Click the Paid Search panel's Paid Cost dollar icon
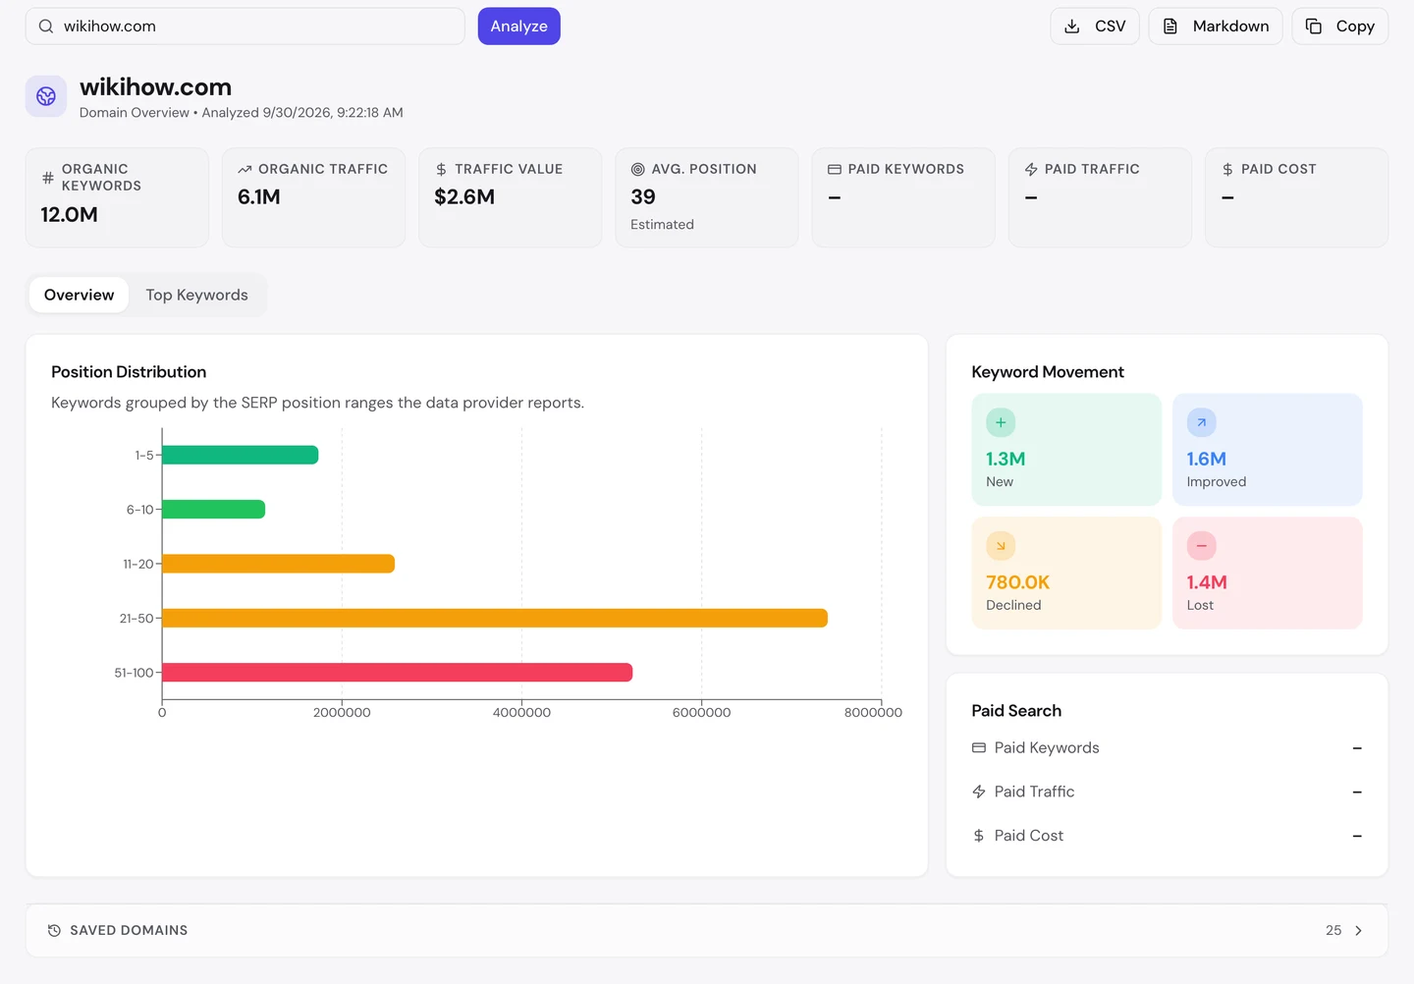This screenshot has width=1414, height=984. pos(979,836)
